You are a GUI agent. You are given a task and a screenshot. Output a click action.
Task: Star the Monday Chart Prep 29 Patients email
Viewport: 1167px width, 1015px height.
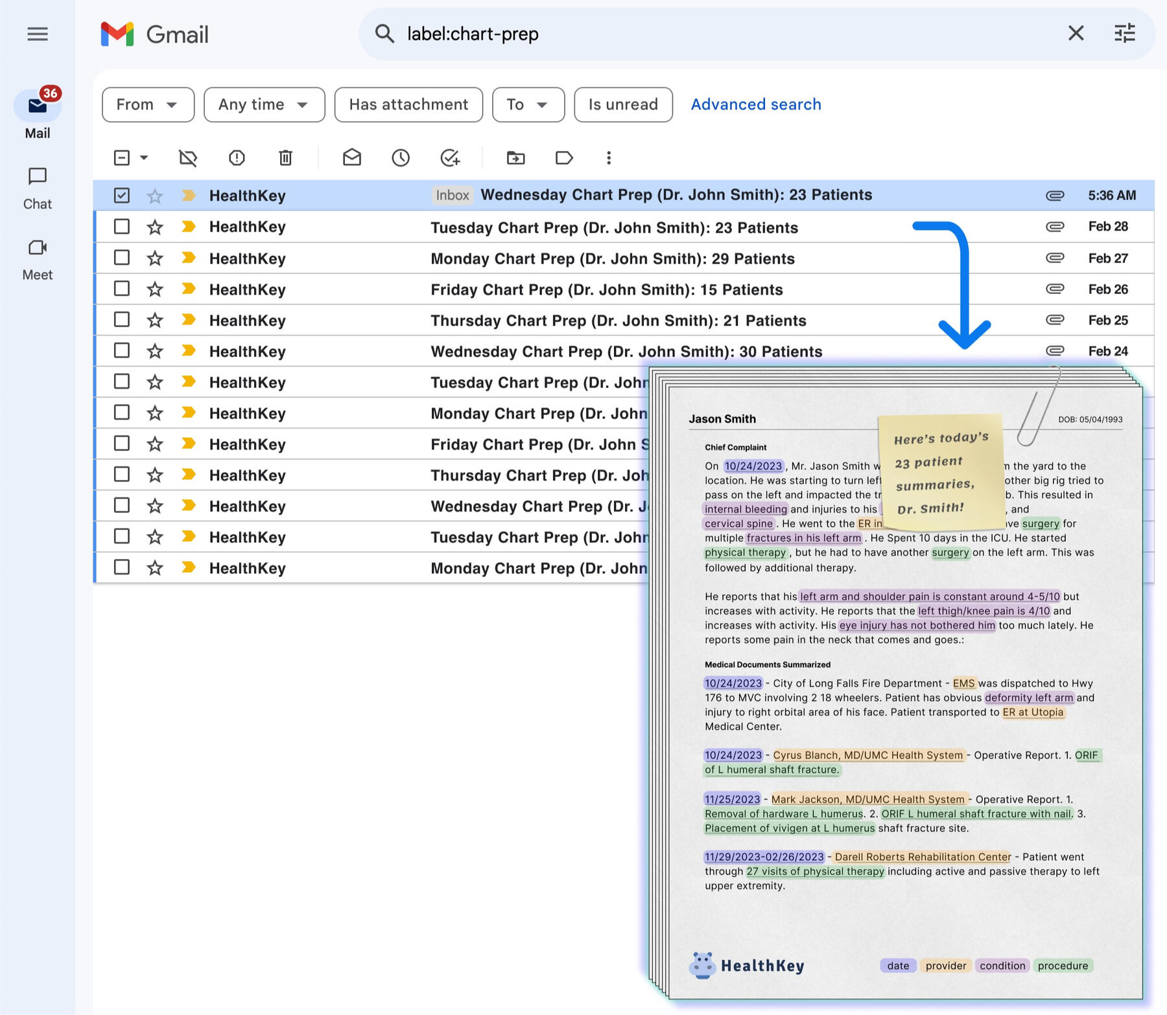155,257
